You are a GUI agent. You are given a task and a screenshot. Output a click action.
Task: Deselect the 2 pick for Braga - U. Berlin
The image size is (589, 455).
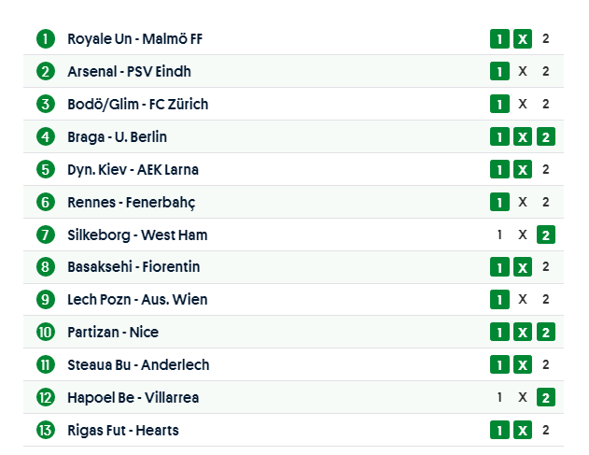coord(546,137)
